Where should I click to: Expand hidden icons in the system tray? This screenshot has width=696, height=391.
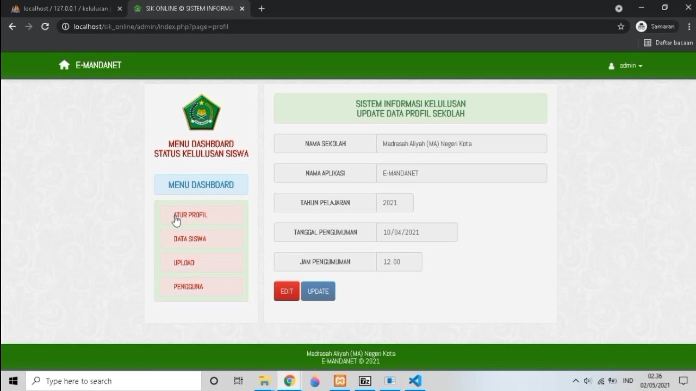click(x=575, y=381)
